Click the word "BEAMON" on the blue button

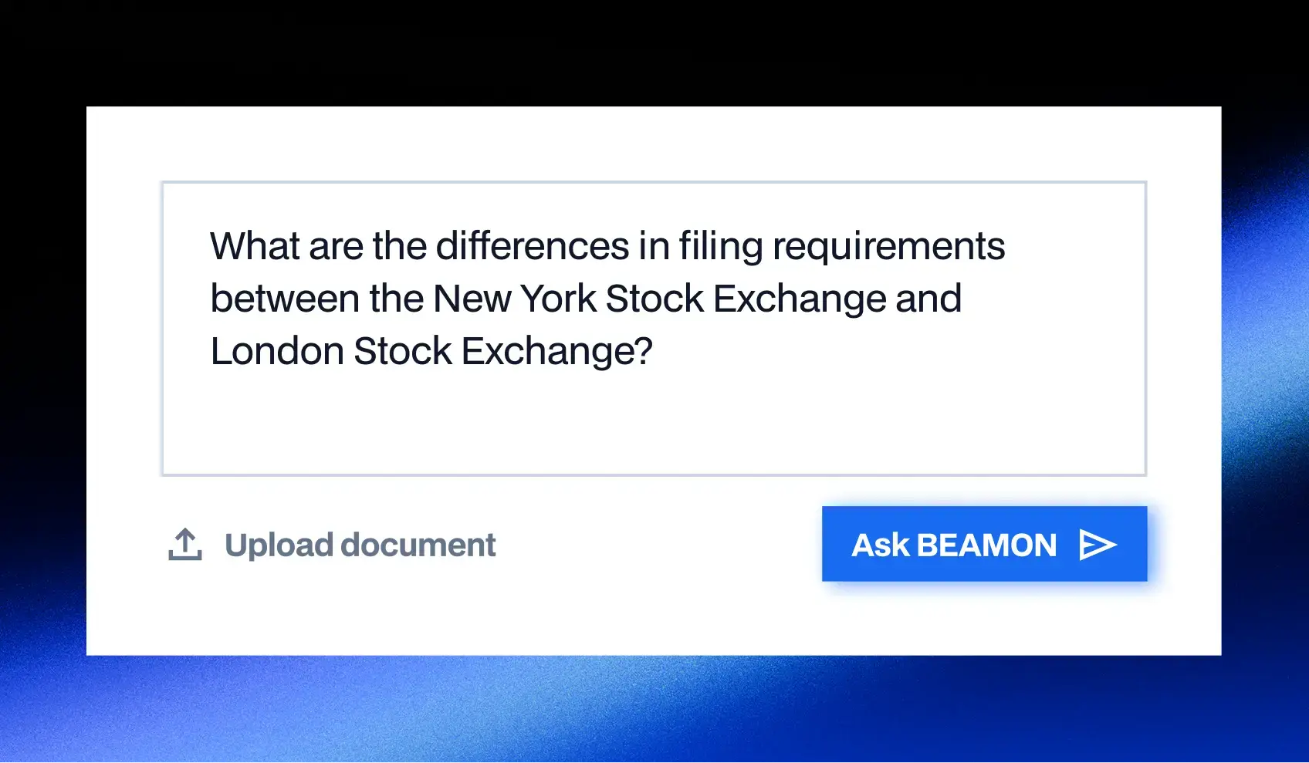(986, 545)
